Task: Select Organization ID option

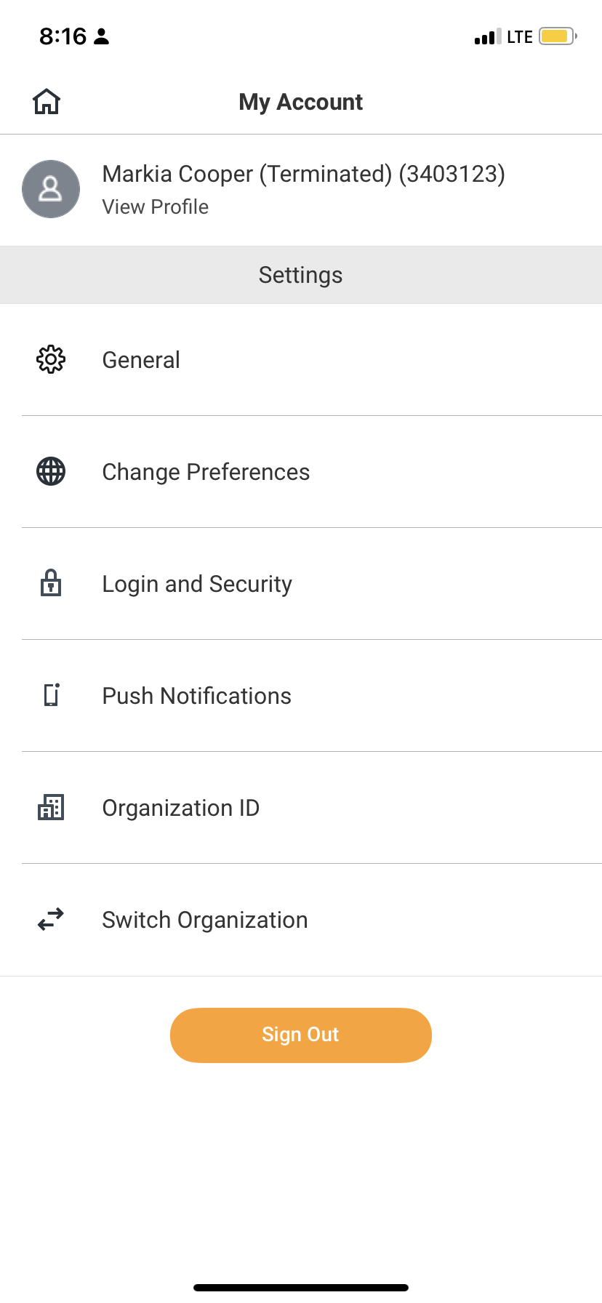Action: coord(180,808)
